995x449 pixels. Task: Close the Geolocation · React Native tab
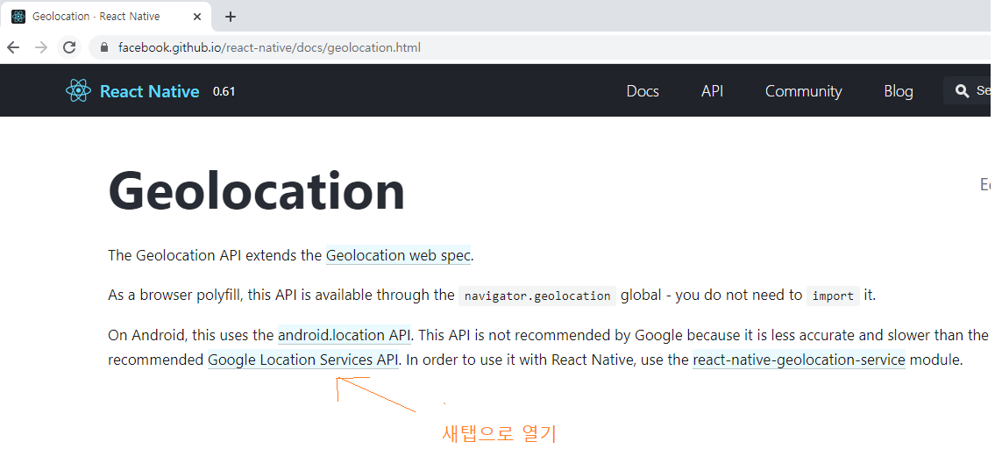[x=197, y=17]
